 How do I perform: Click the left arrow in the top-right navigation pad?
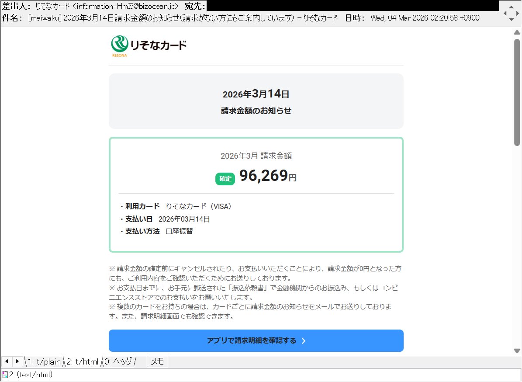point(506,13)
